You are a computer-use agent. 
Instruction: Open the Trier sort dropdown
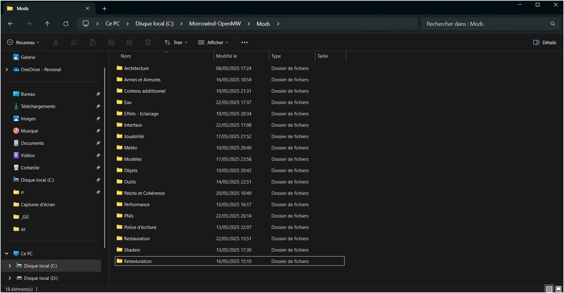(x=176, y=42)
